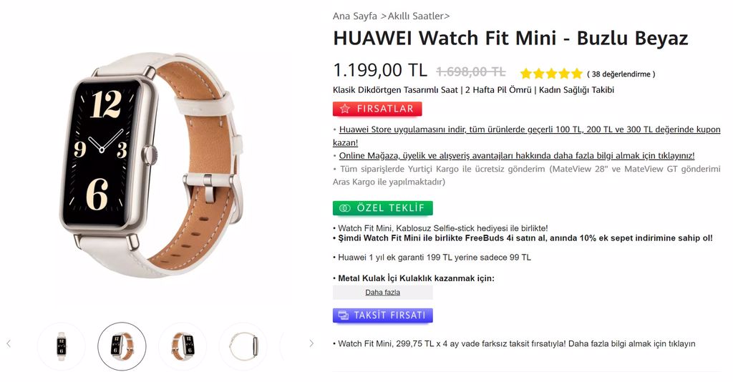Open Huawei Store uygulamasını indir coupon link
733x382 pixels.
tap(526, 136)
